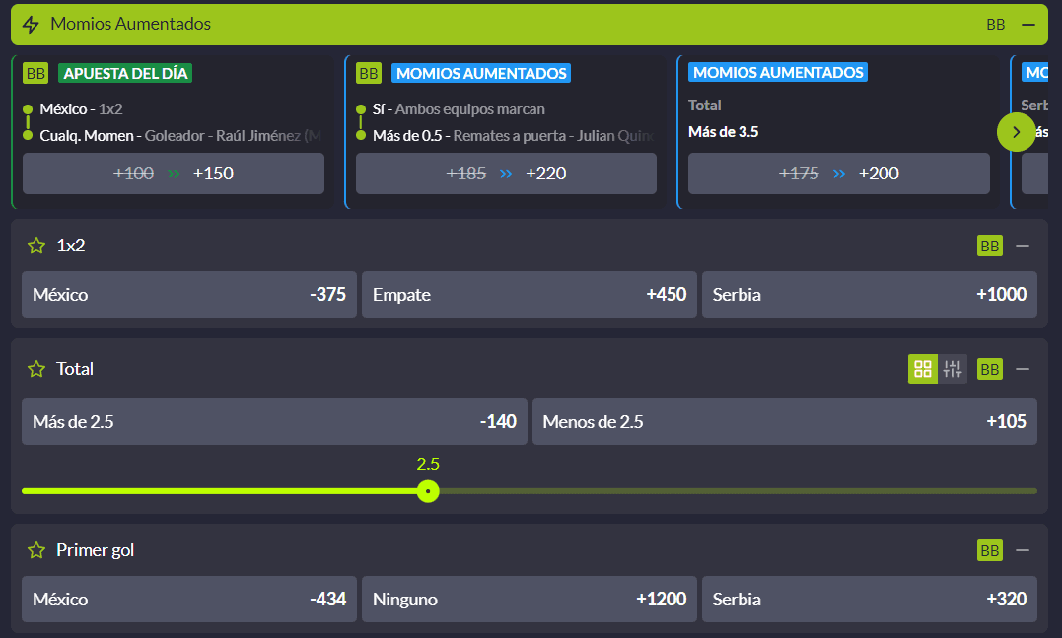Favorite the Total market with star
The width and height of the screenshot is (1062, 638).
click(x=36, y=369)
